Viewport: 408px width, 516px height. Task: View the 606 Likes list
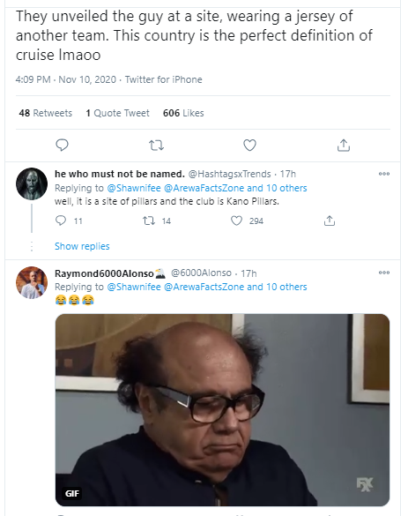pos(183,113)
